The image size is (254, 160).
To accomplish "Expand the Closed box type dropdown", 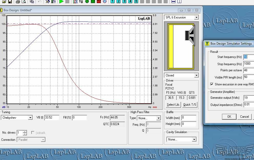I will coord(181,75).
